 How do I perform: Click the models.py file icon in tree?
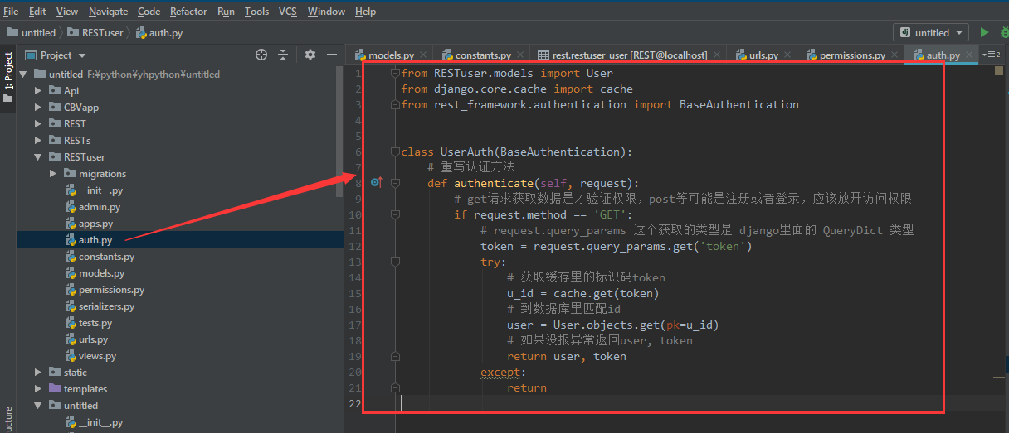coord(71,273)
